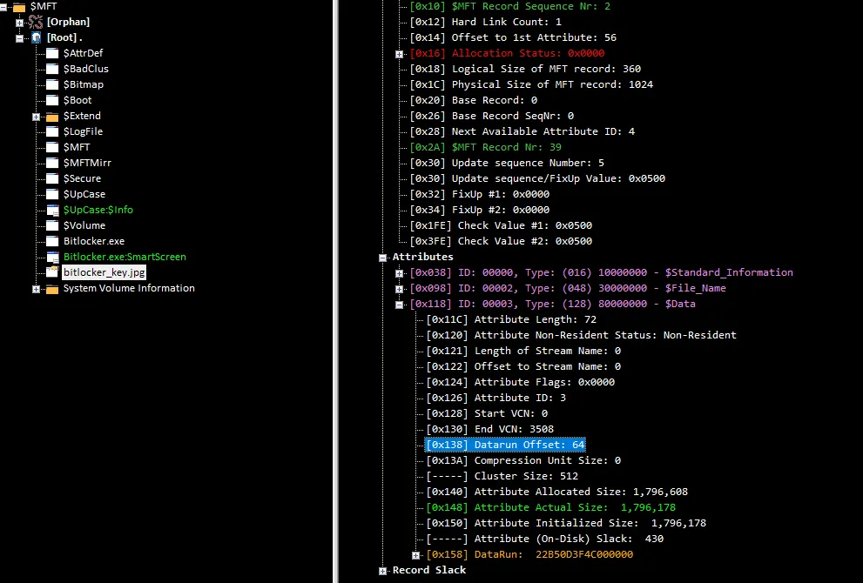Click the file icon beside $AttrDef
Image resolution: width=863 pixels, height=583 pixels.
[x=51, y=53]
